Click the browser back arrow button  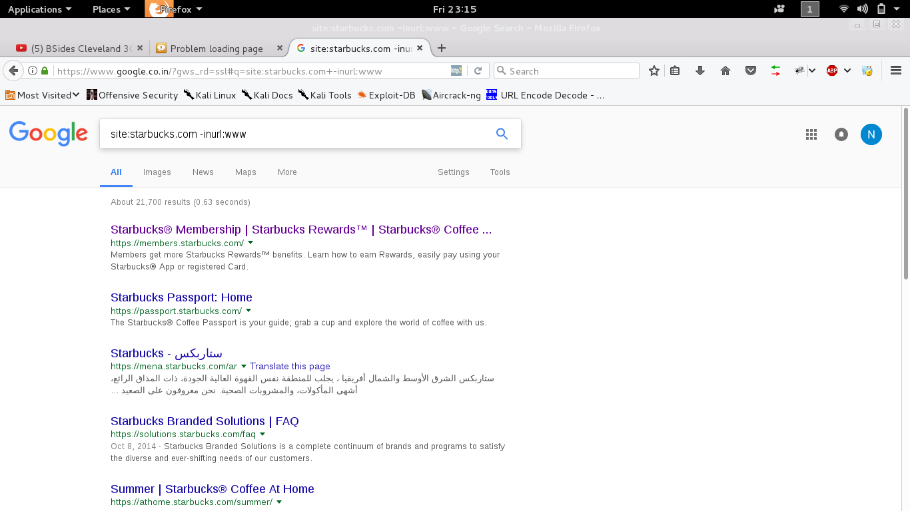(x=13, y=71)
